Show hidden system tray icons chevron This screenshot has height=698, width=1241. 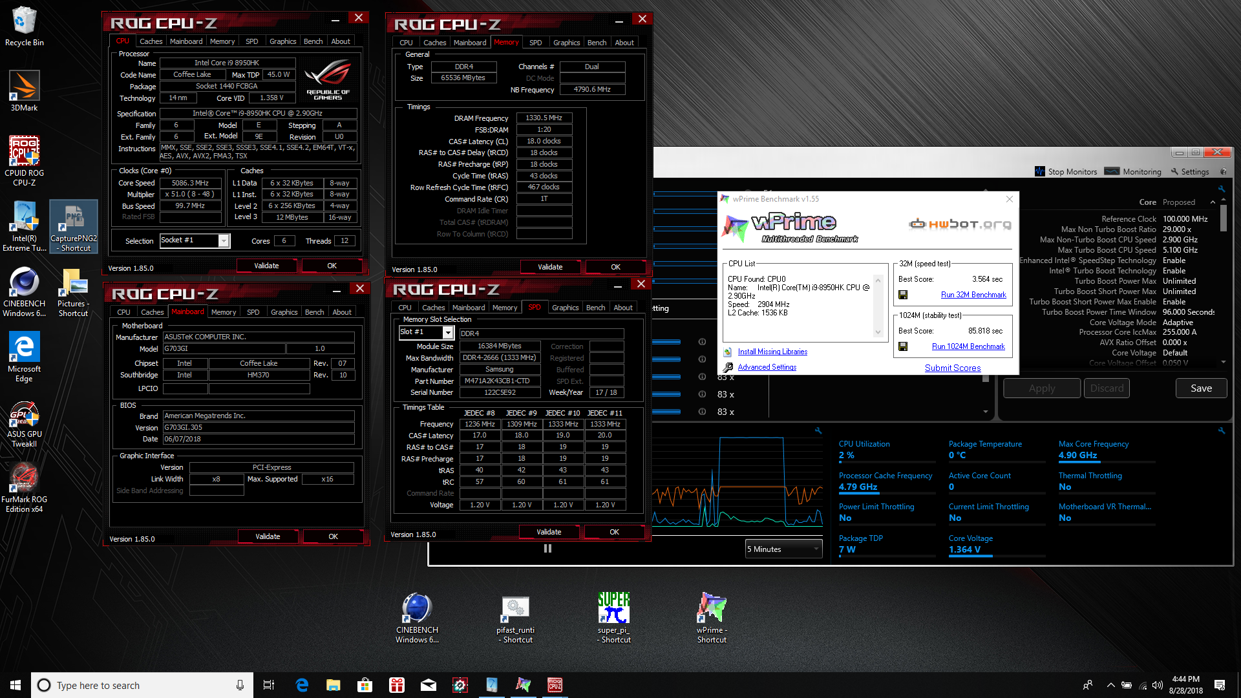click(1110, 685)
